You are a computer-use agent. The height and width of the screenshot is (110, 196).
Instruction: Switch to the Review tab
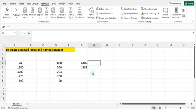[x=62, y=4]
